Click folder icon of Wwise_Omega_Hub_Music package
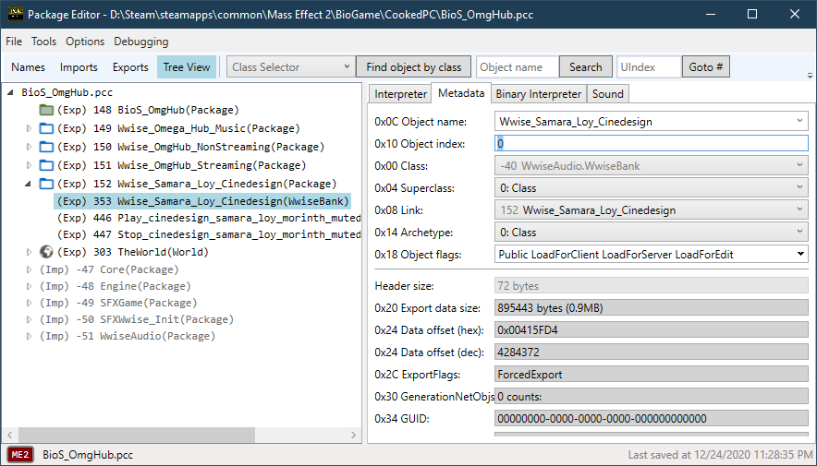The image size is (817, 466). coord(46,128)
